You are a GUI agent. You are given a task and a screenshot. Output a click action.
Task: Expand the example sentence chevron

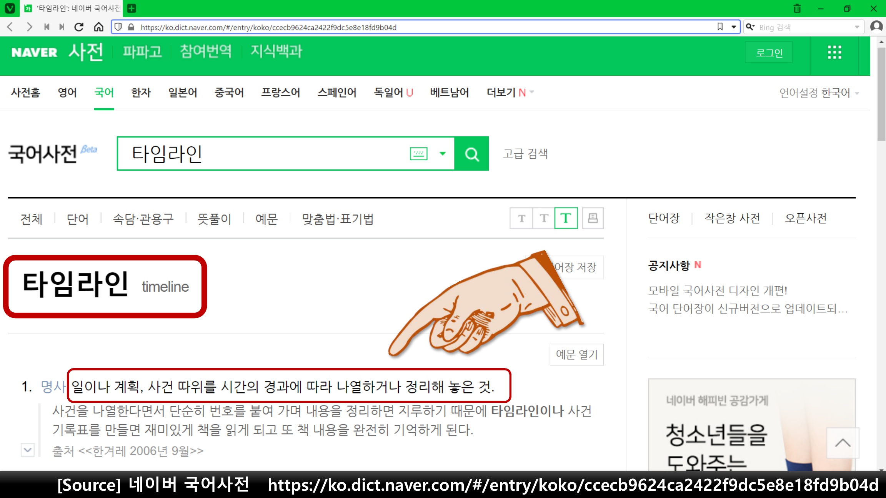tap(28, 450)
